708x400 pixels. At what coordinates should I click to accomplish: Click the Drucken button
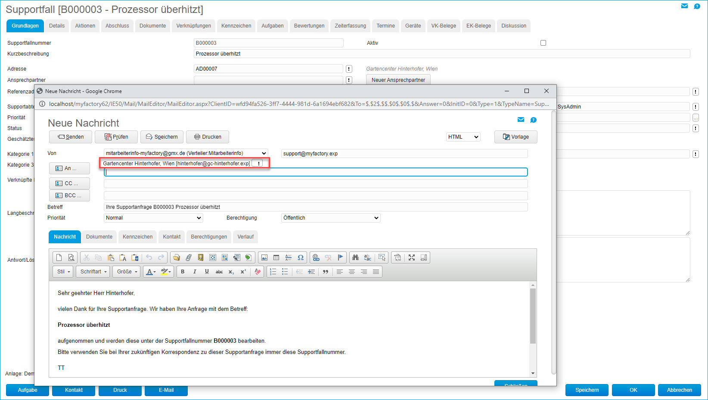[208, 137]
